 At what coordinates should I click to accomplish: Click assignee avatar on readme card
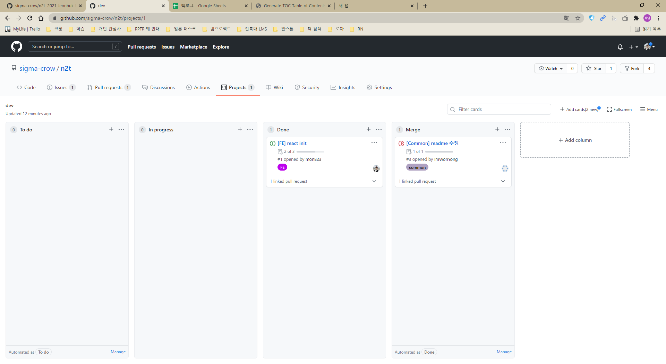click(505, 168)
